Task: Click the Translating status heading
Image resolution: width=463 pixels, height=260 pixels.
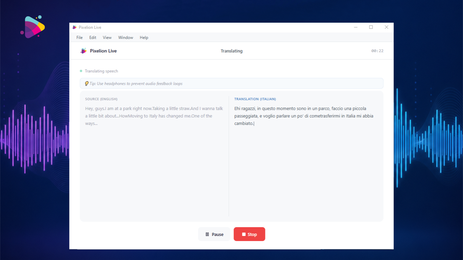Action: [x=231, y=51]
